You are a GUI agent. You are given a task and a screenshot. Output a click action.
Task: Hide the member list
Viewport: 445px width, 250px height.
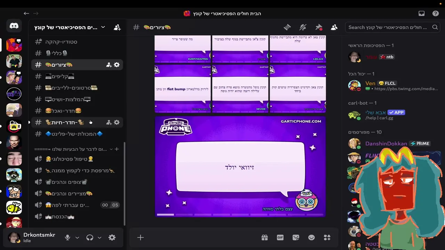tap(334, 27)
